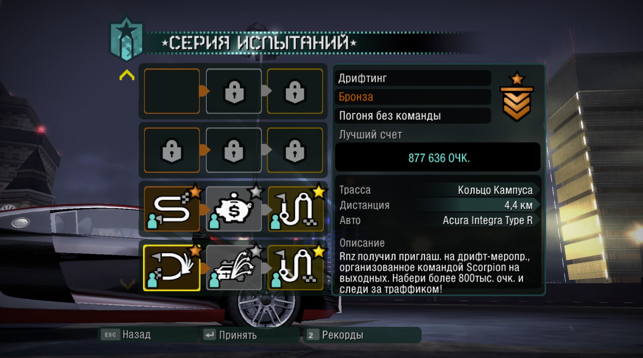Click the first locked tile in second row

[172, 150]
